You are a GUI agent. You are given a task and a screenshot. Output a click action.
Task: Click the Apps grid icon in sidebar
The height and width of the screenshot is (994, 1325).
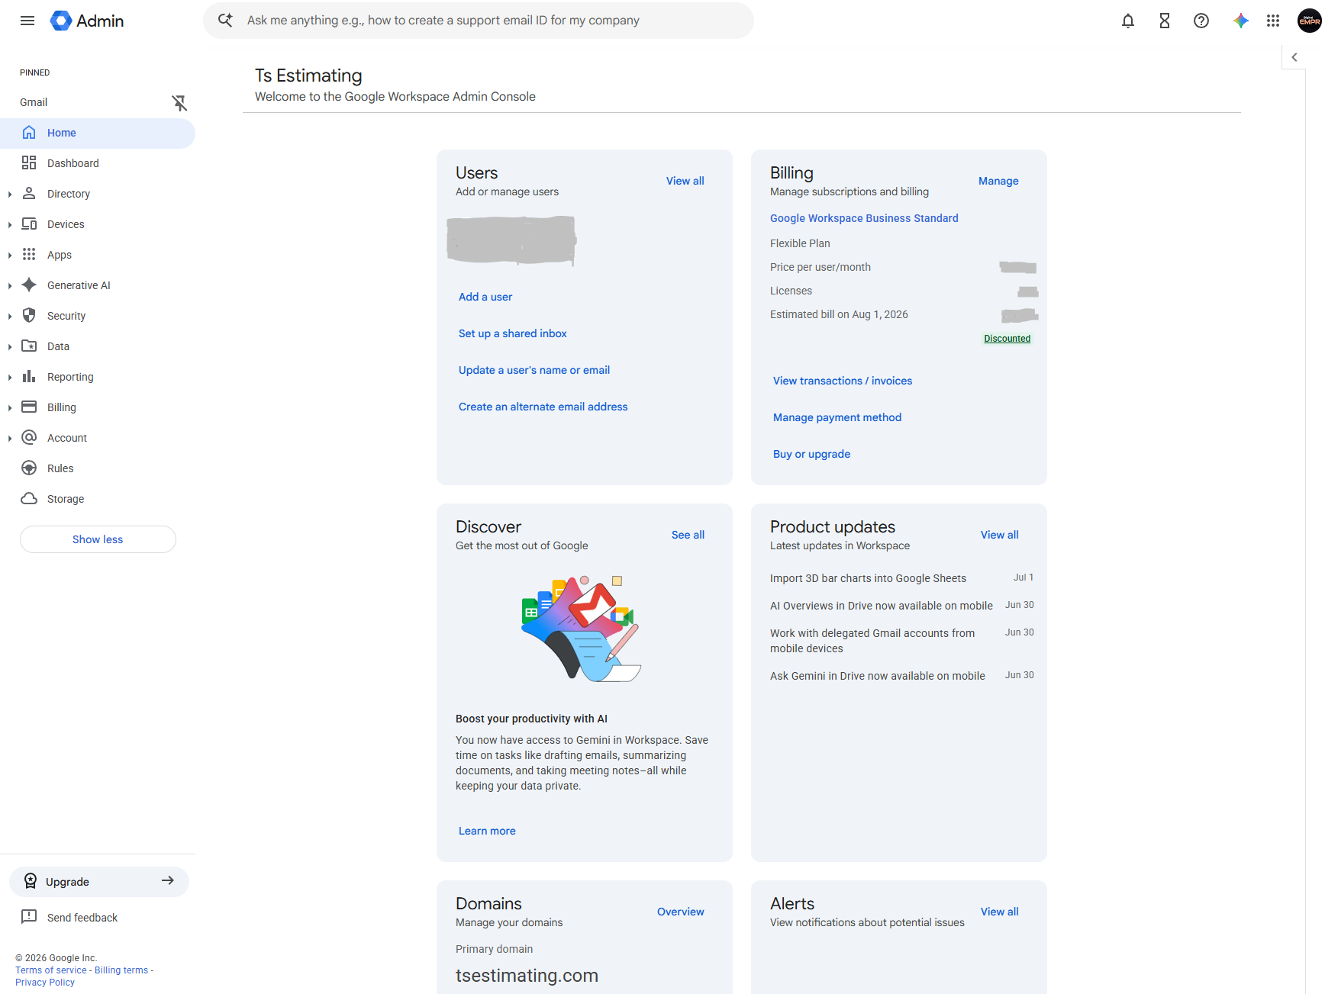point(29,254)
